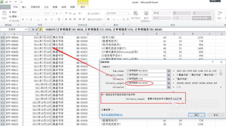Viewport: 226px width, 126px height.
Task: Click the fill color bucket icon
Action: click(x=46, y=20)
